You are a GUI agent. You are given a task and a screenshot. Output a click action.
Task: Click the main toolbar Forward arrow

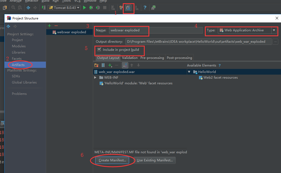(x=35, y=8)
